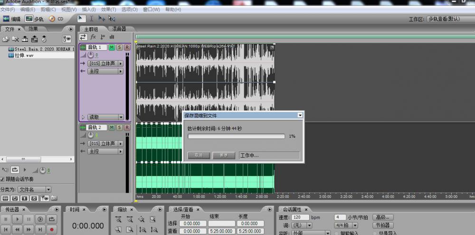475x235 pixels.
Task: Select the Move/Copy Clip tool
Action: pos(102,19)
